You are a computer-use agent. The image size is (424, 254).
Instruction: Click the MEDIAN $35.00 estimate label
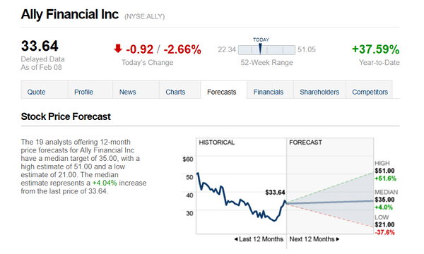point(386,200)
